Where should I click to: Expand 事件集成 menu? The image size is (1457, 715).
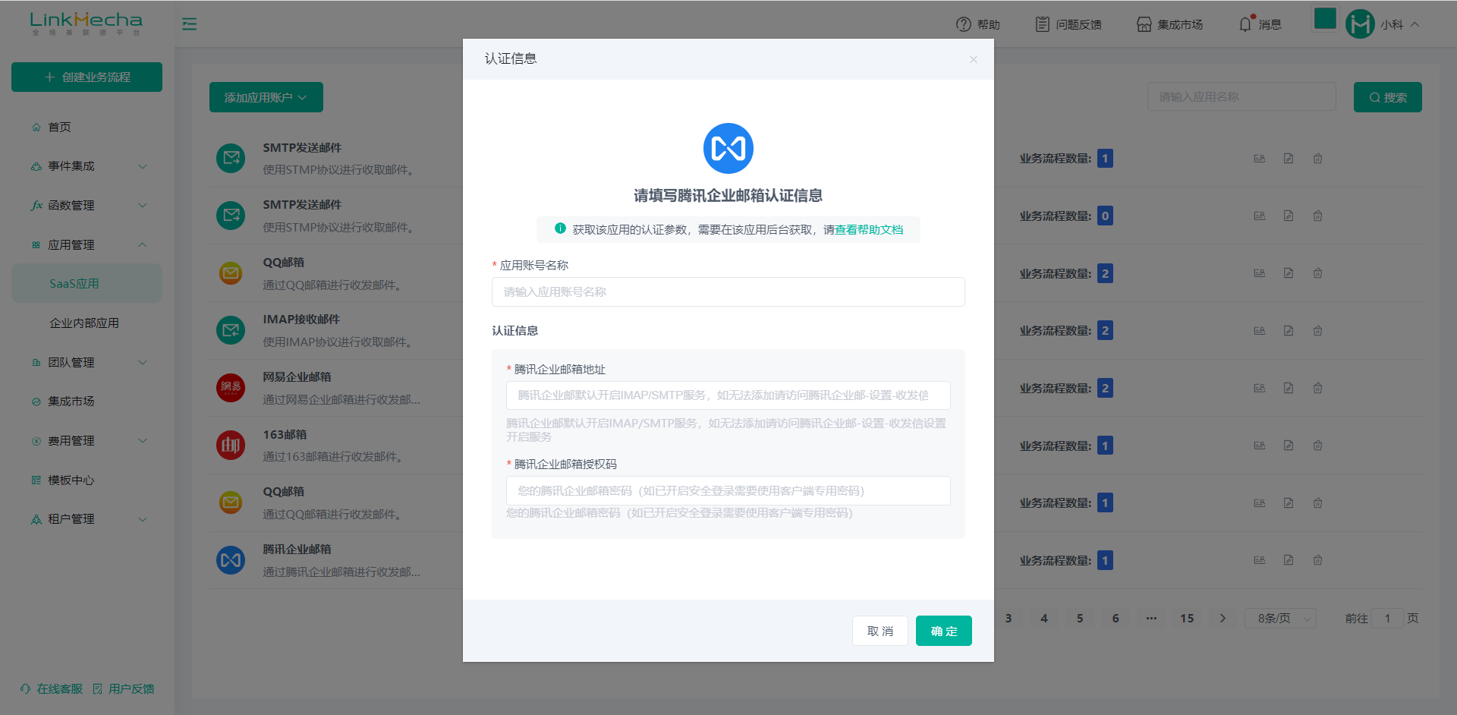(x=87, y=166)
